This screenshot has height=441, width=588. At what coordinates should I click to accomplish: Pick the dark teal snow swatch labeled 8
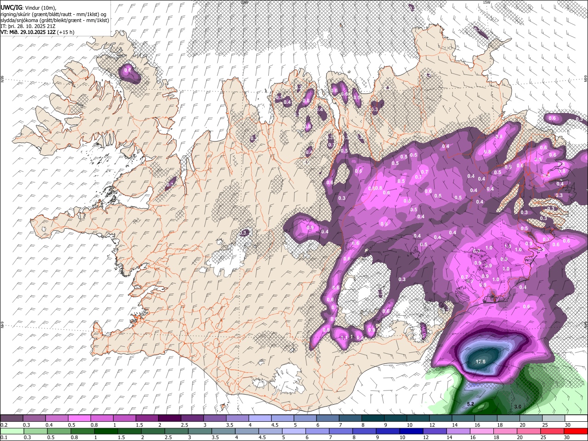(373, 418)
